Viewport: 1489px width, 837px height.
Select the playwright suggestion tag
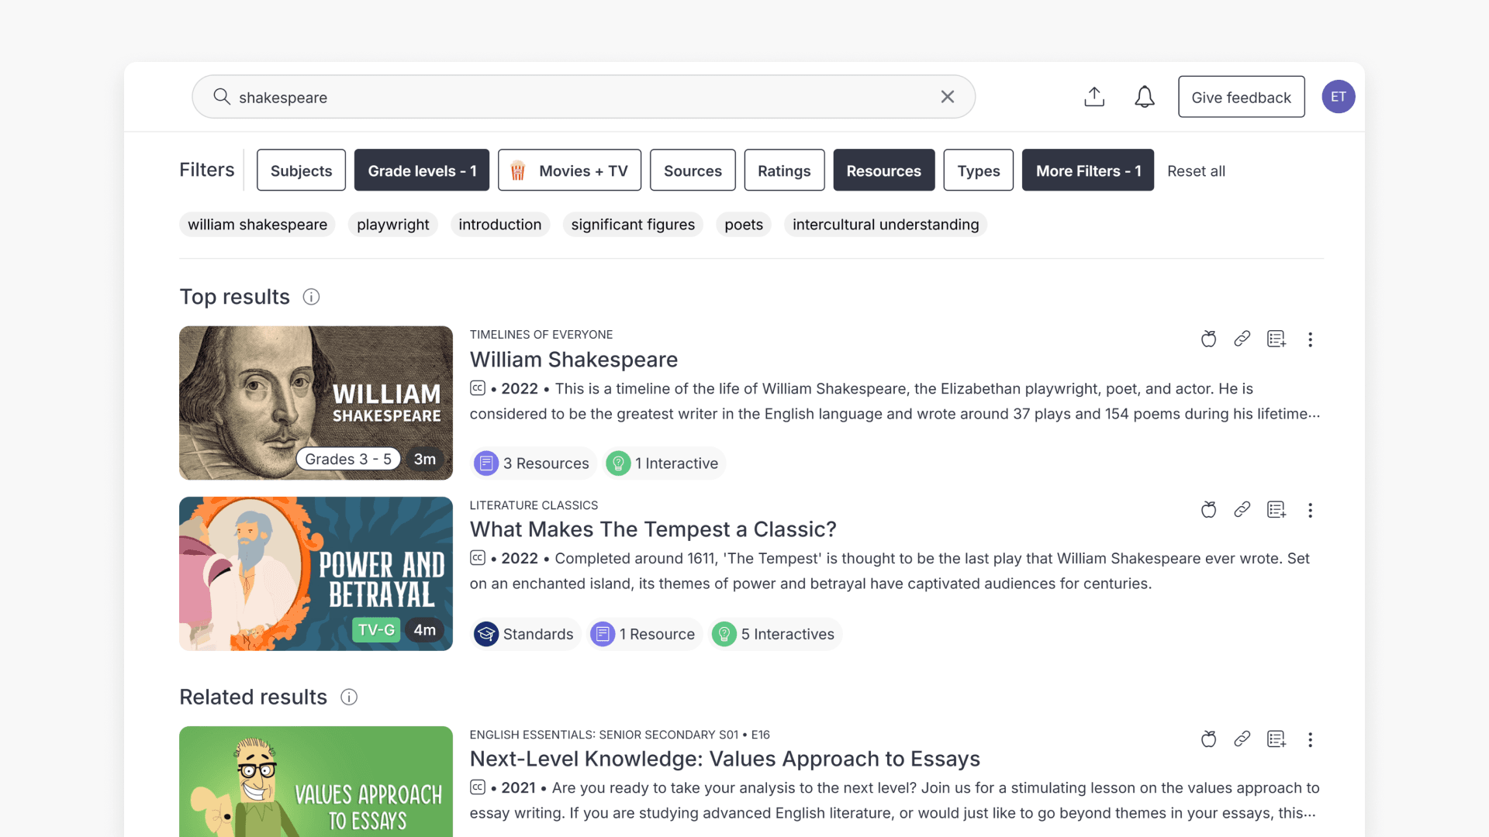pos(392,225)
